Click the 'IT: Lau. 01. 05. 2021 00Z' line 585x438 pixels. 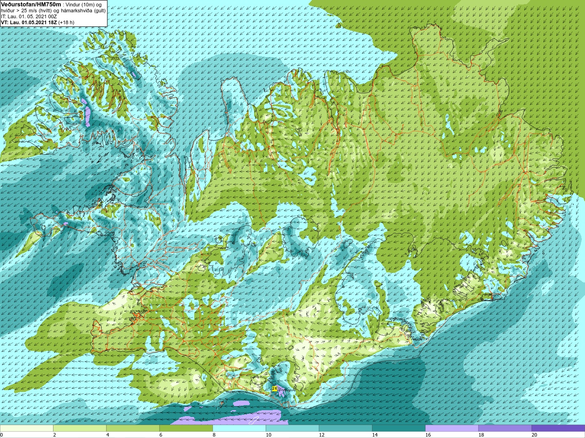[29, 16]
